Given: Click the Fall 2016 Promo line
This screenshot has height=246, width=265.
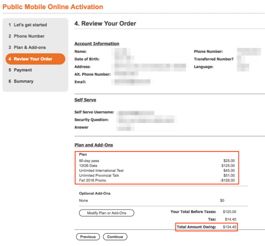Looking at the screenshot, I should click(92, 180).
